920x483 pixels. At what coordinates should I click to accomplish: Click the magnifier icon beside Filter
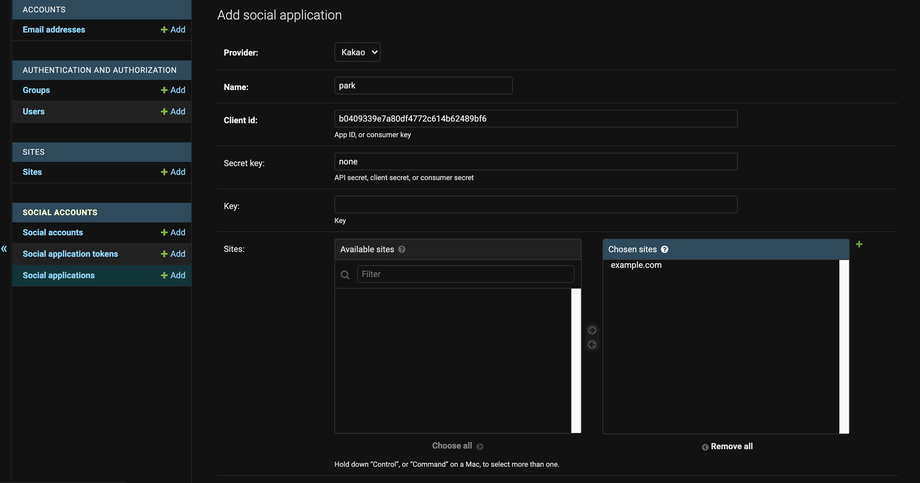coord(345,275)
